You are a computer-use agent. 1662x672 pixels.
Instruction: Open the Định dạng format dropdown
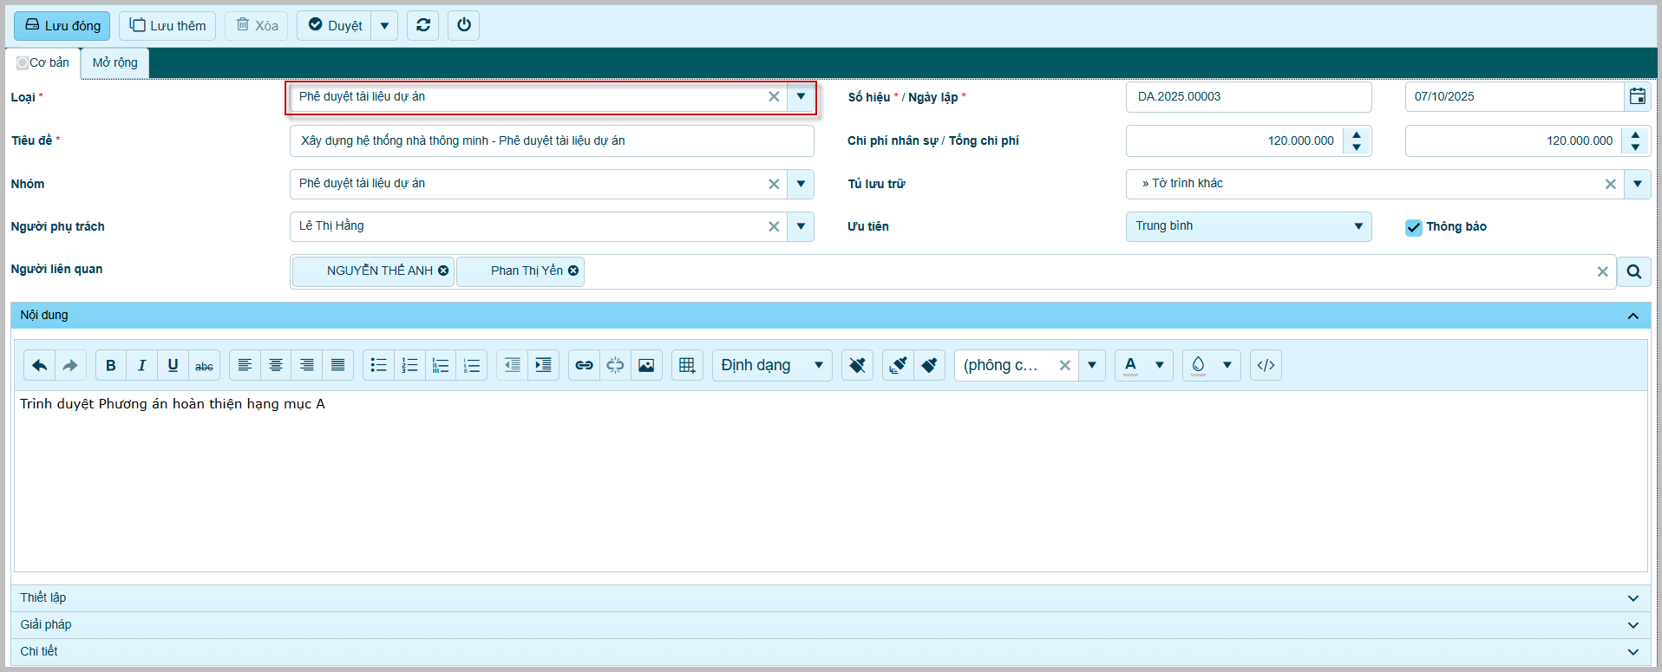pos(771,365)
